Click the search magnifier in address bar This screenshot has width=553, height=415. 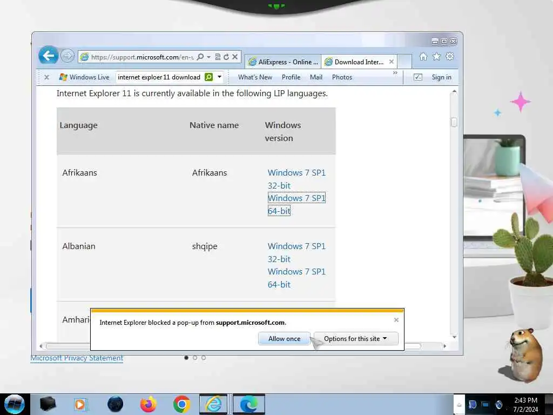point(200,57)
